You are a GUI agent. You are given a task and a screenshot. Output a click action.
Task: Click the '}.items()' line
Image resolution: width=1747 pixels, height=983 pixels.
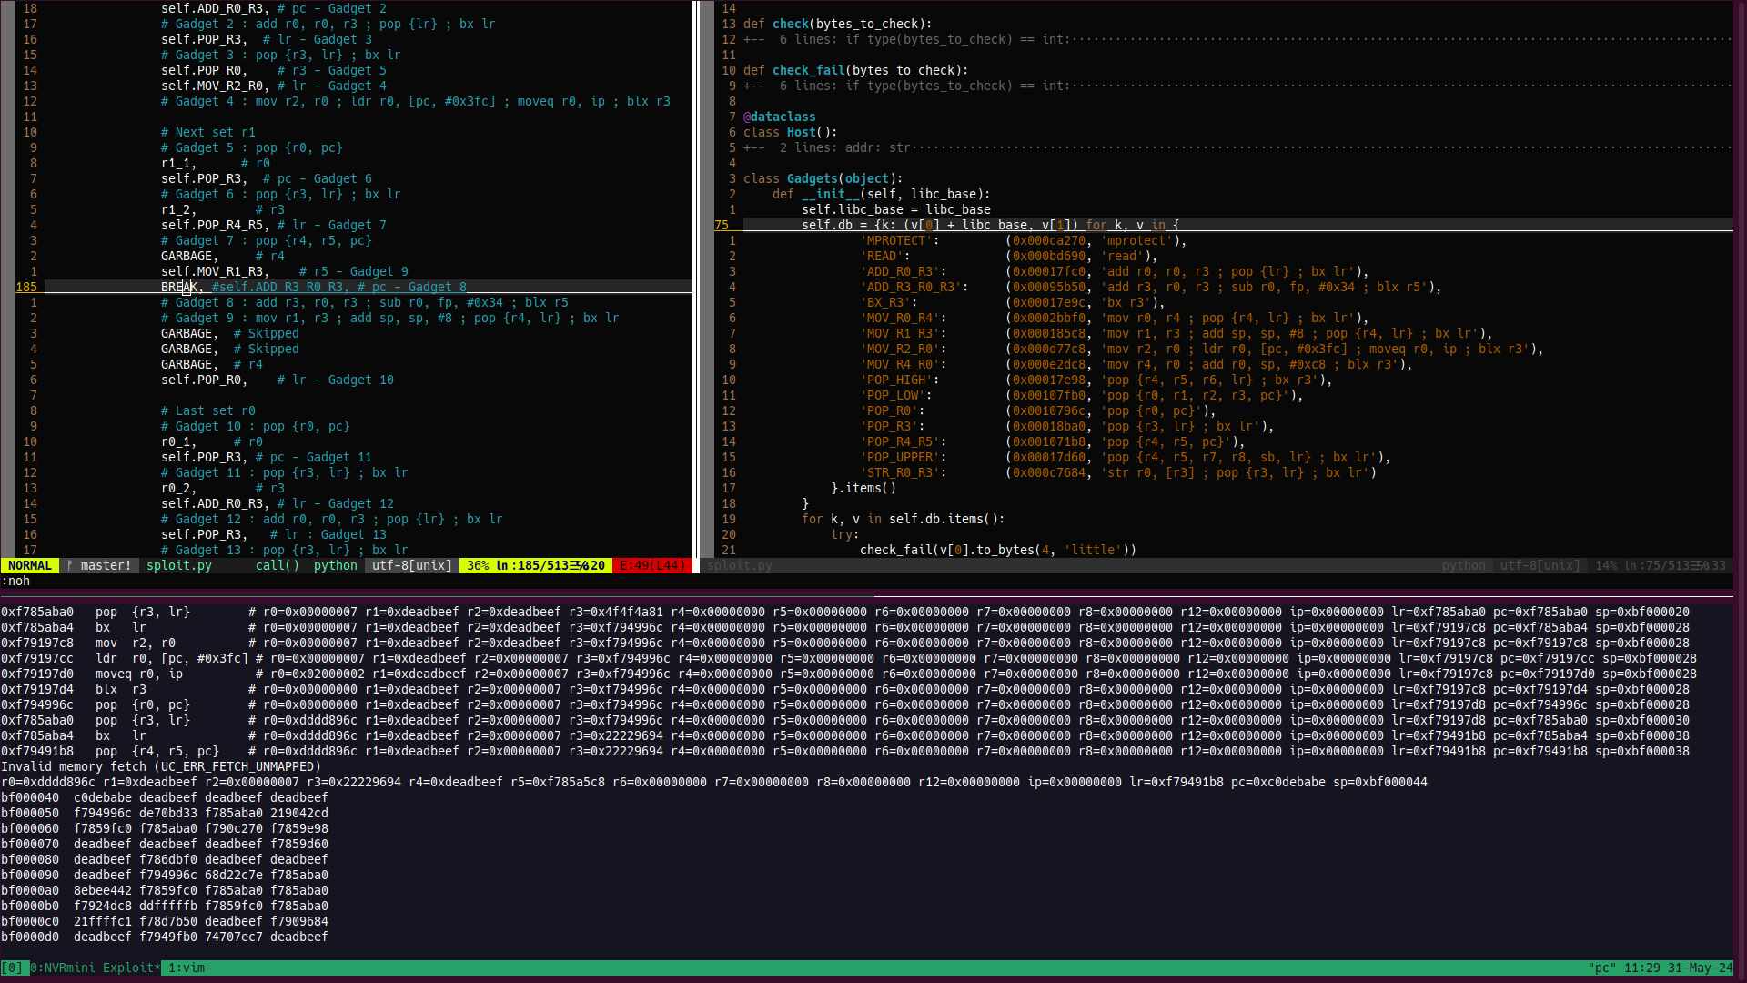(863, 488)
